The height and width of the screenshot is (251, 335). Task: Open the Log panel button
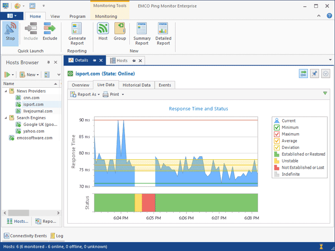(57, 236)
